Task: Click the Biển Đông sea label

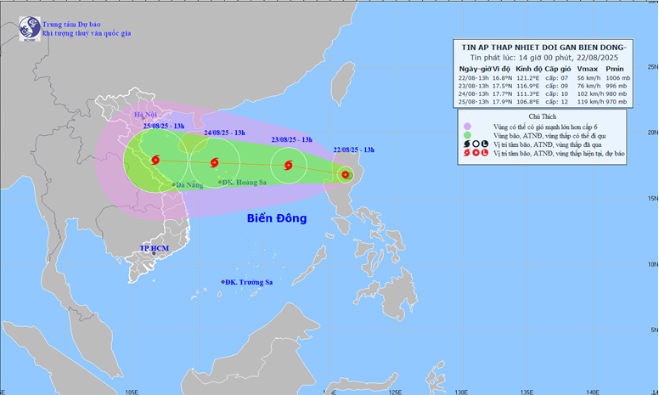Action: pos(277,218)
